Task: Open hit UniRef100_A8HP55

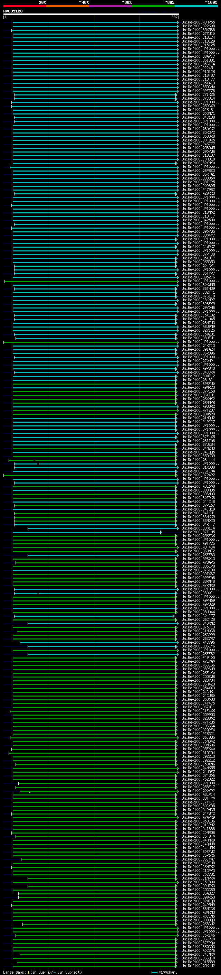Action: pos(198,22)
